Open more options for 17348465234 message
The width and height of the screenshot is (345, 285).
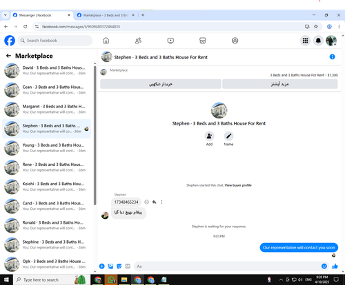click(x=161, y=202)
